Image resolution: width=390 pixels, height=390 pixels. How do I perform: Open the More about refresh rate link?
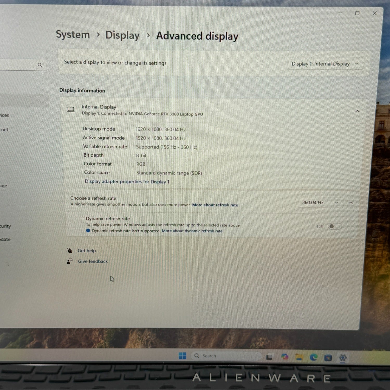(215, 205)
